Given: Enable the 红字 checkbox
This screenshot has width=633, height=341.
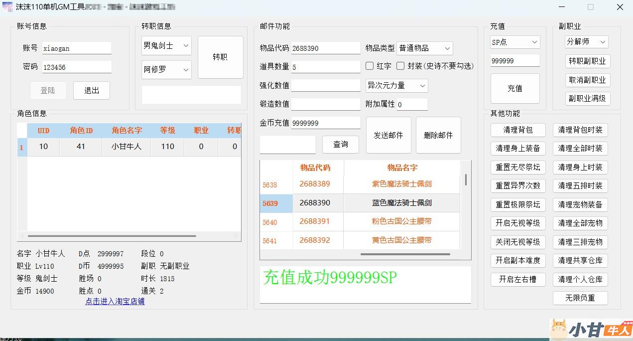Looking at the screenshot, I should pos(370,66).
